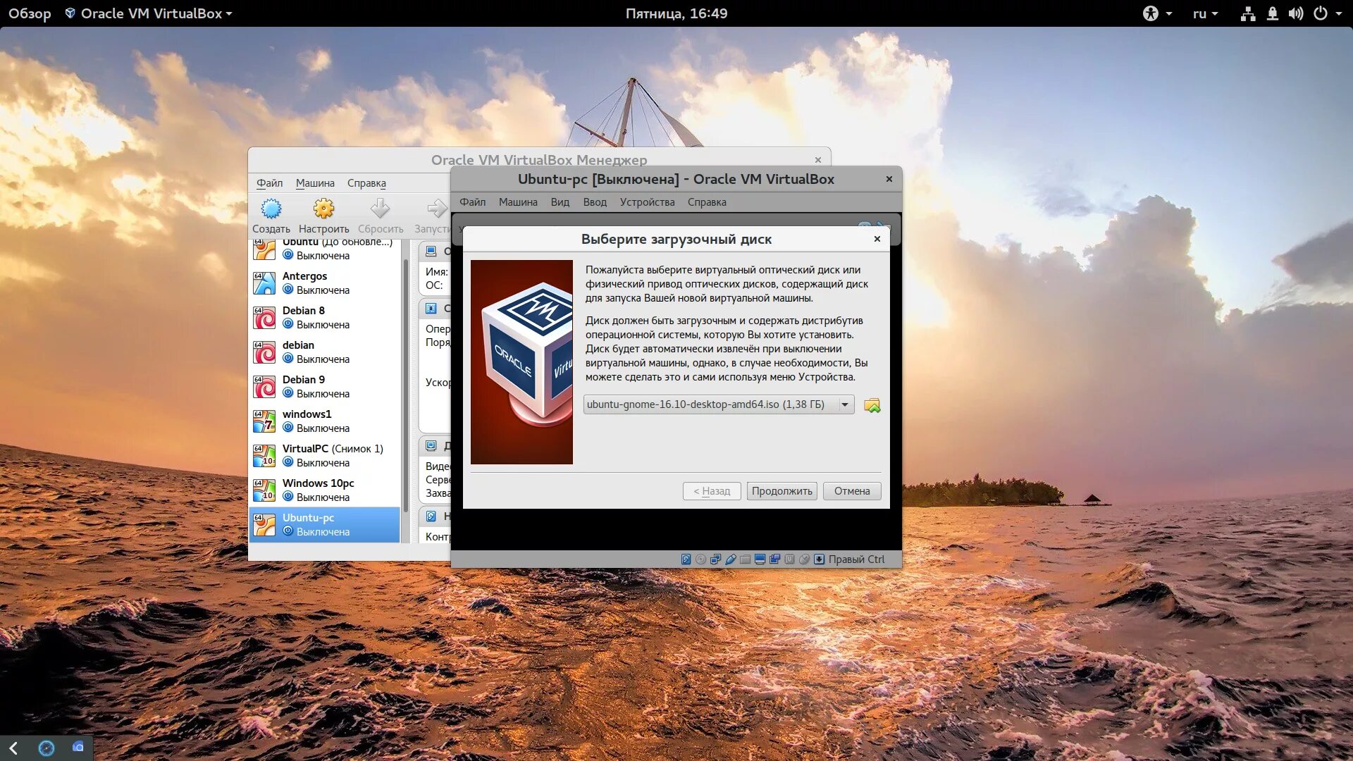Viewport: 1353px width, 761px height.
Task: Click the shared folders status bar icon
Action: point(745,559)
